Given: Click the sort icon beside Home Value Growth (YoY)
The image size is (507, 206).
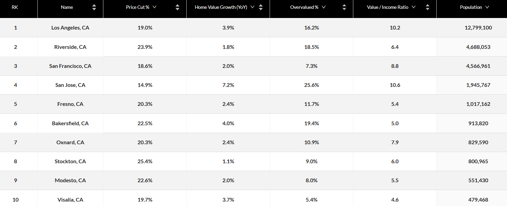Looking at the screenshot, I should pos(260,7).
